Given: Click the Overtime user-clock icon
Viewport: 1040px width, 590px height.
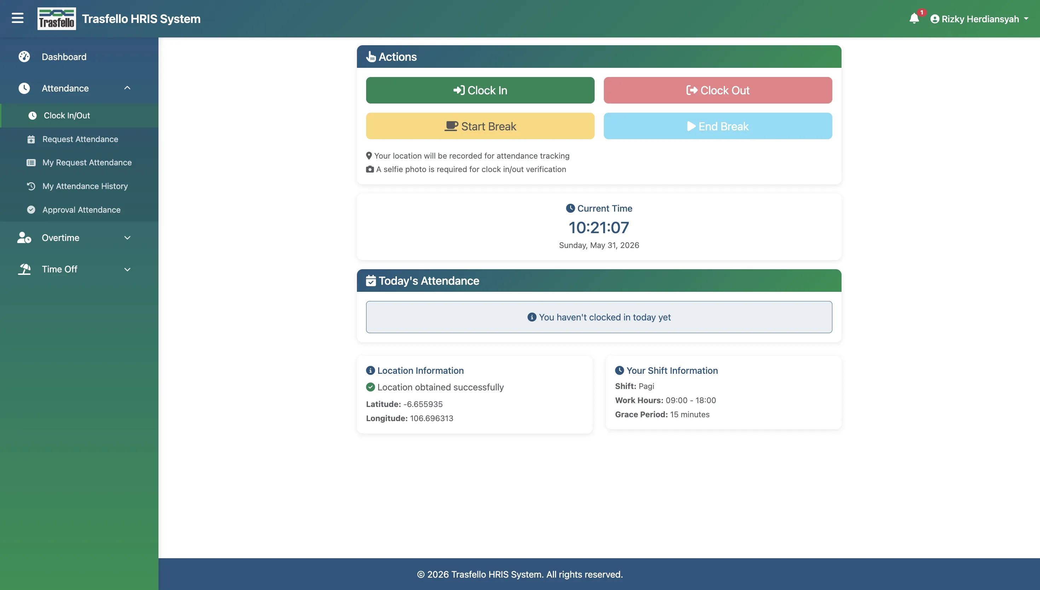Looking at the screenshot, I should (24, 238).
